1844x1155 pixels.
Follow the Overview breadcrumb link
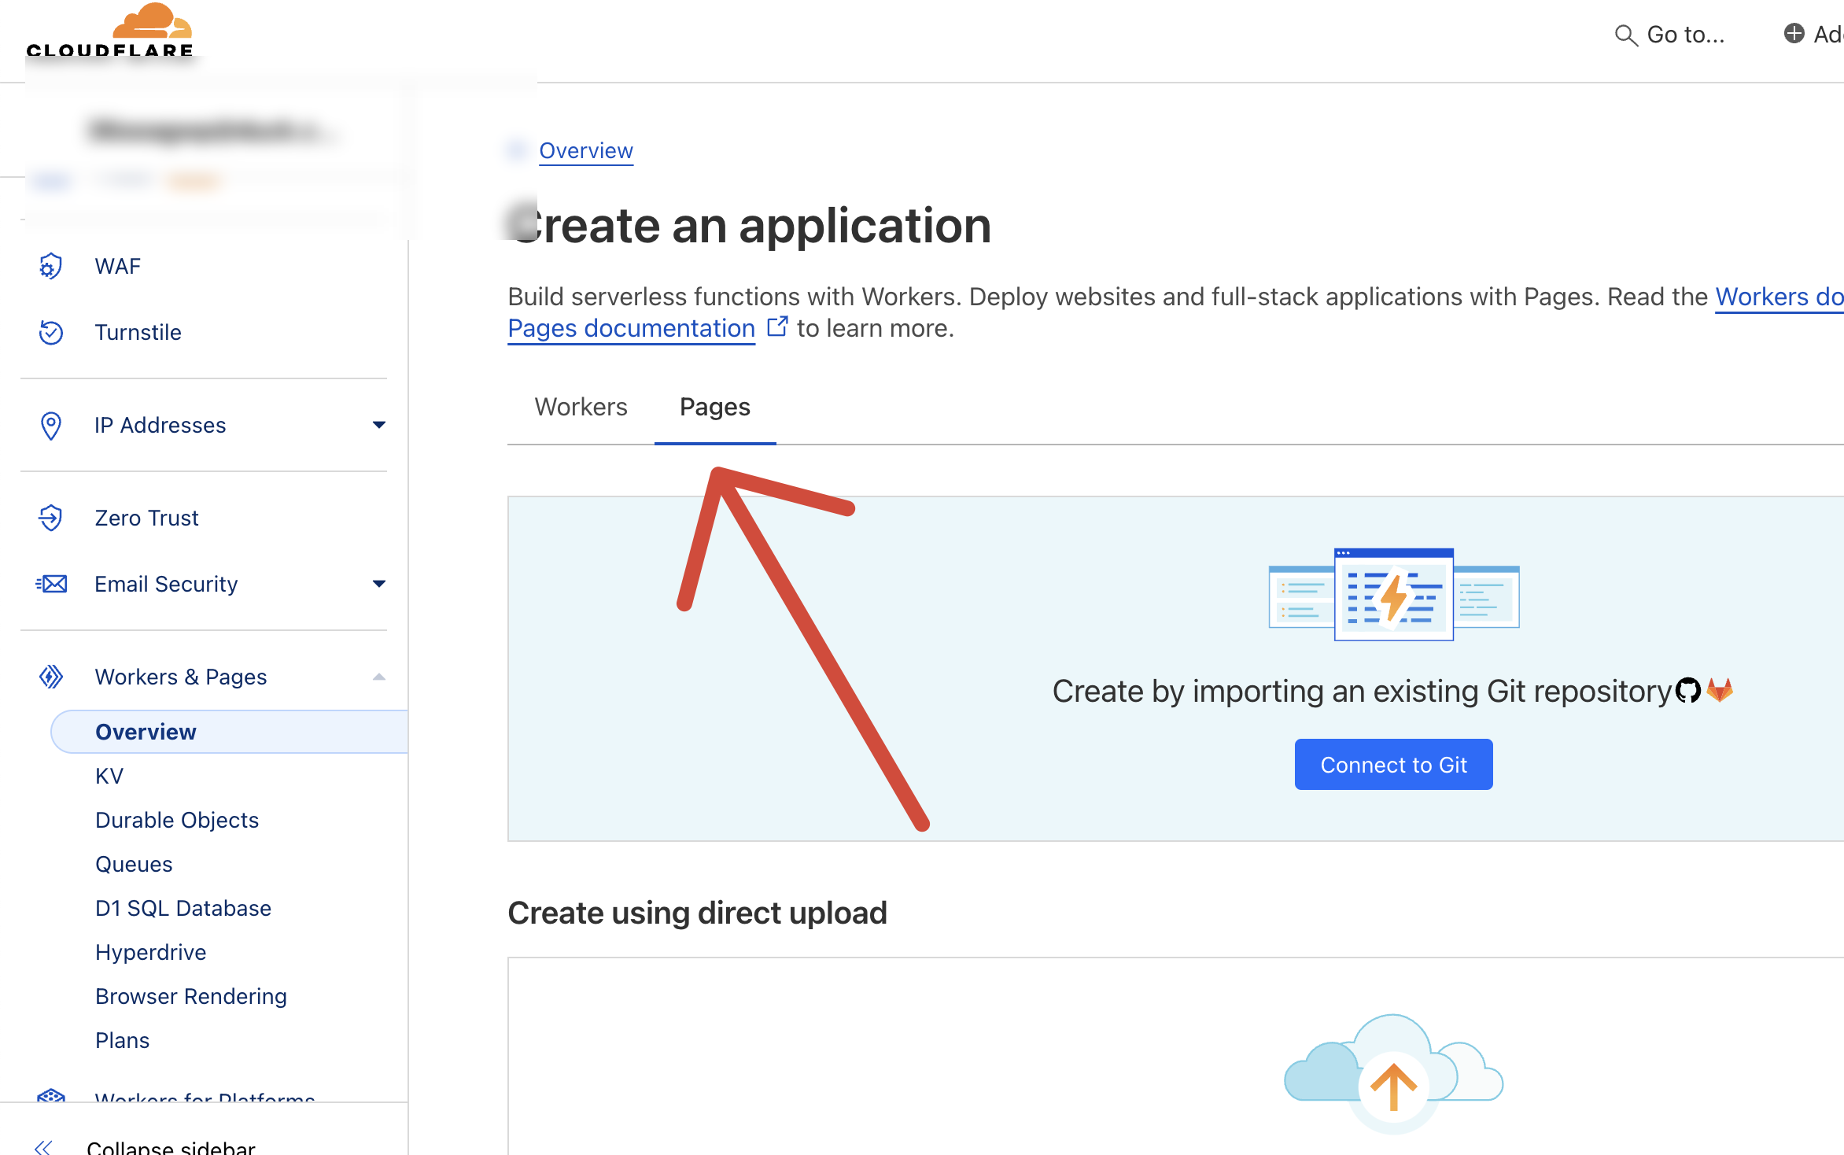[x=585, y=150]
